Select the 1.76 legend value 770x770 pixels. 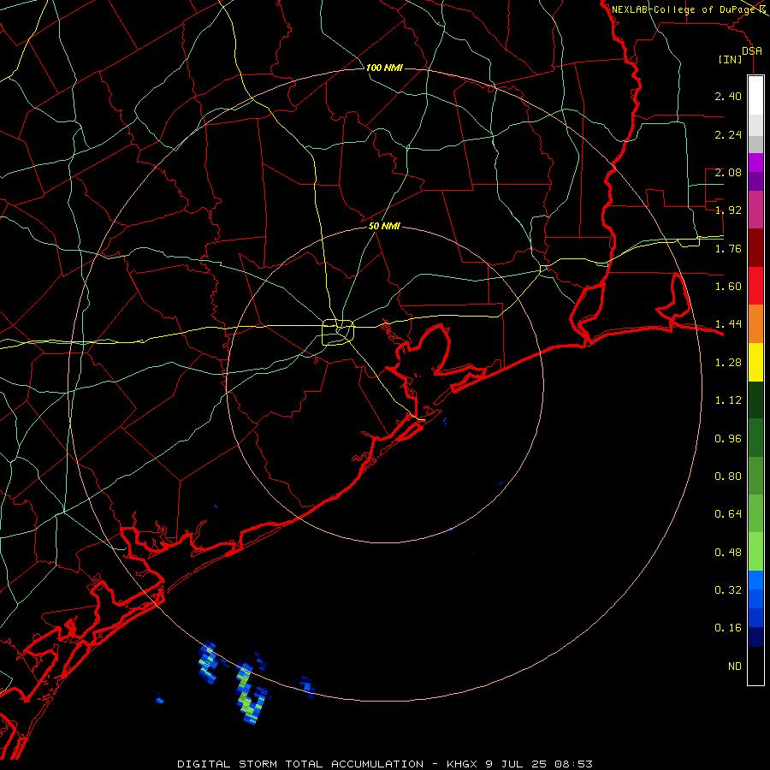point(728,248)
